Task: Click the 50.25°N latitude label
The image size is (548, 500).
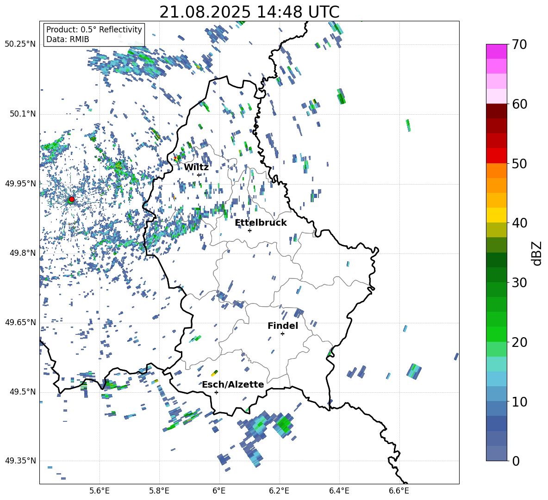Action: [x=20, y=44]
